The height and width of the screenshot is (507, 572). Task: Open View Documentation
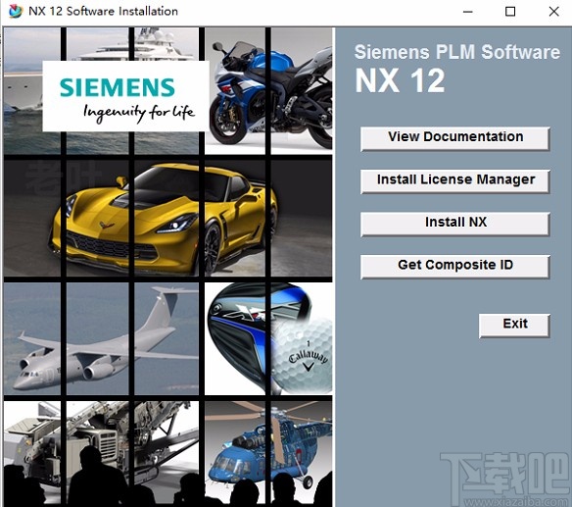454,138
